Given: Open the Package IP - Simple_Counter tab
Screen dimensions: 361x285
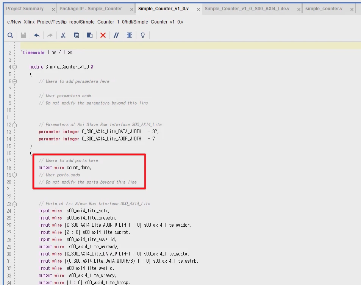Looking at the screenshot, I should pyautogui.click(x=91, y=9).
